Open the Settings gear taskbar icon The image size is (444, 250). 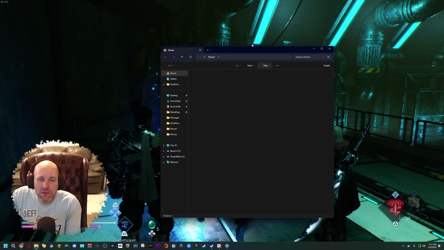[227, 246]
